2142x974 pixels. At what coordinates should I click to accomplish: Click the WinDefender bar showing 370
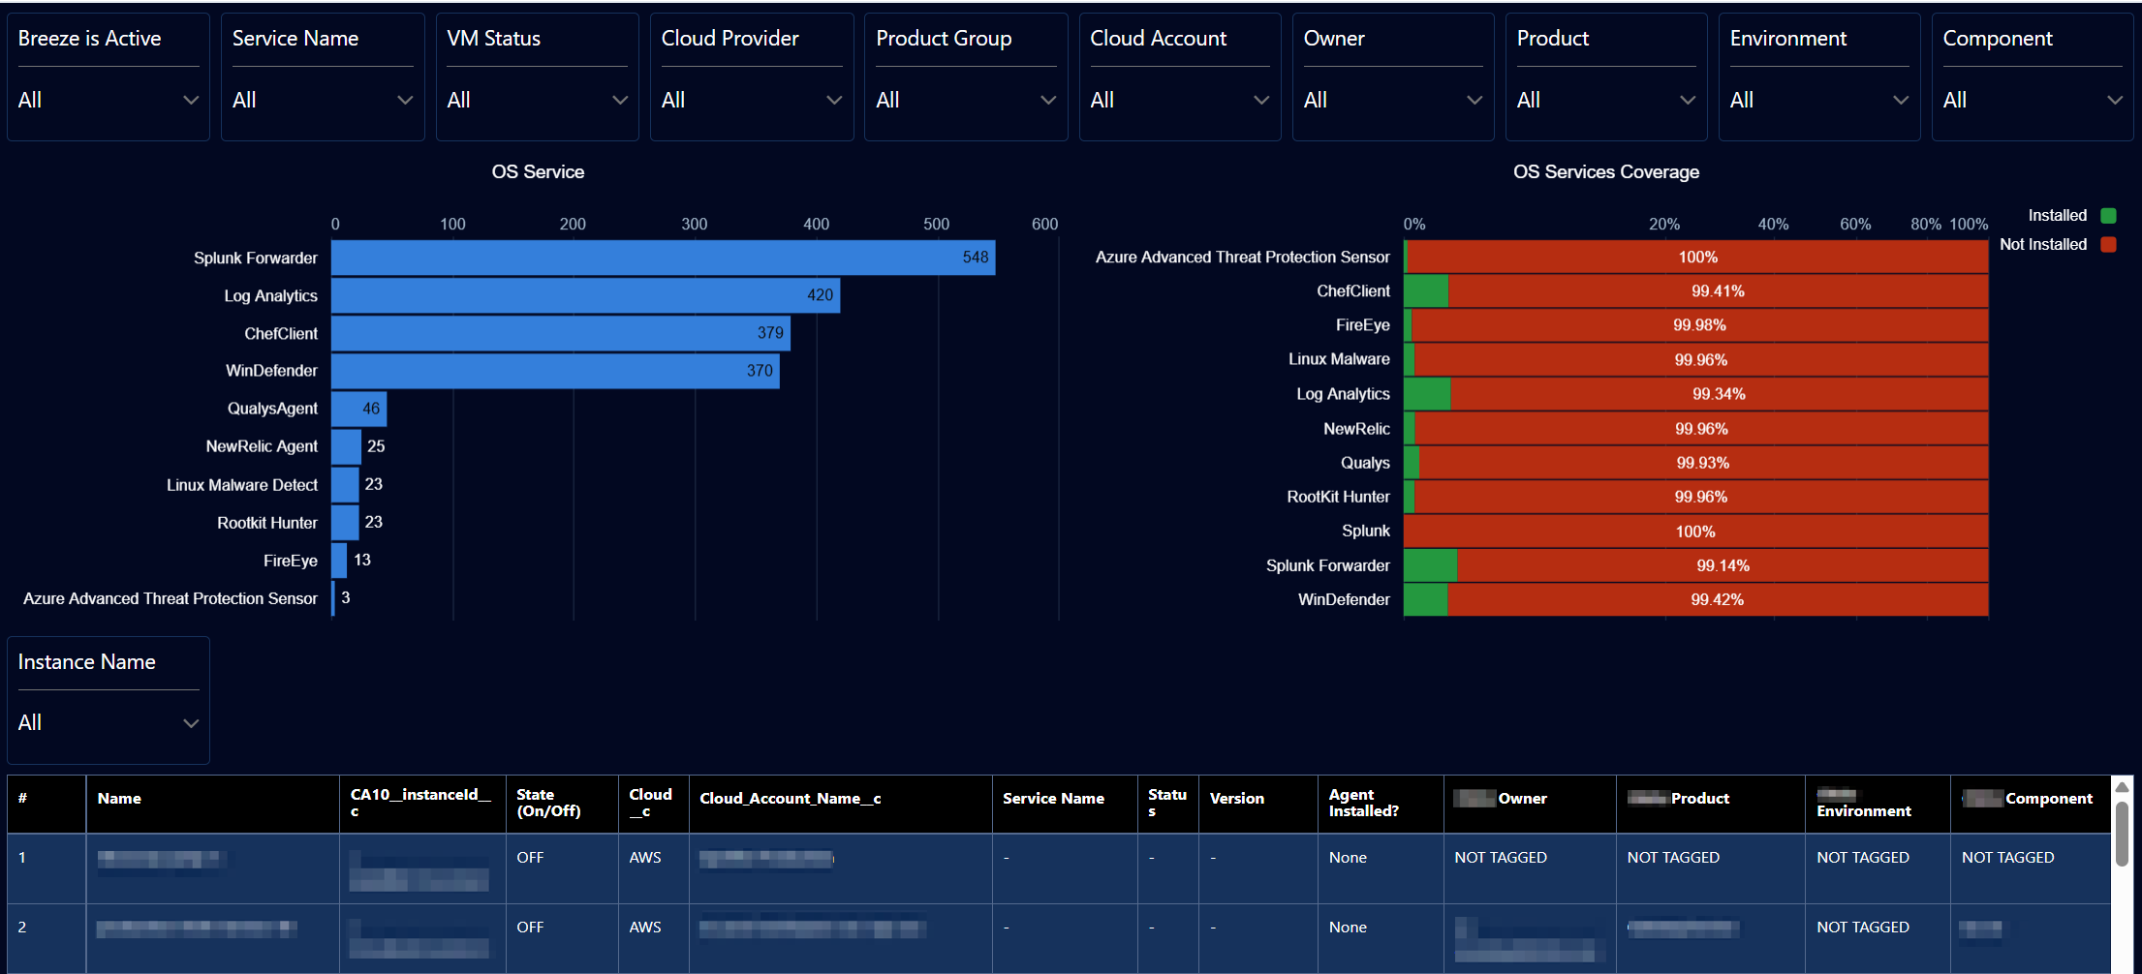pos(555,371)
